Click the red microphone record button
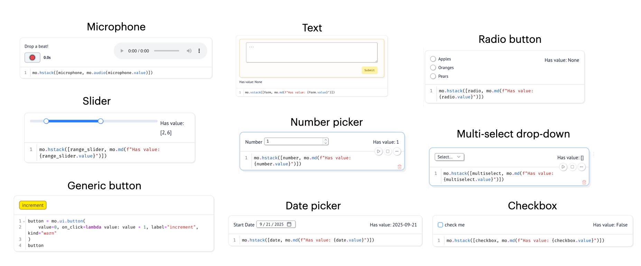Viewport: 641px width, 266px height. click(x=32, y=58)
